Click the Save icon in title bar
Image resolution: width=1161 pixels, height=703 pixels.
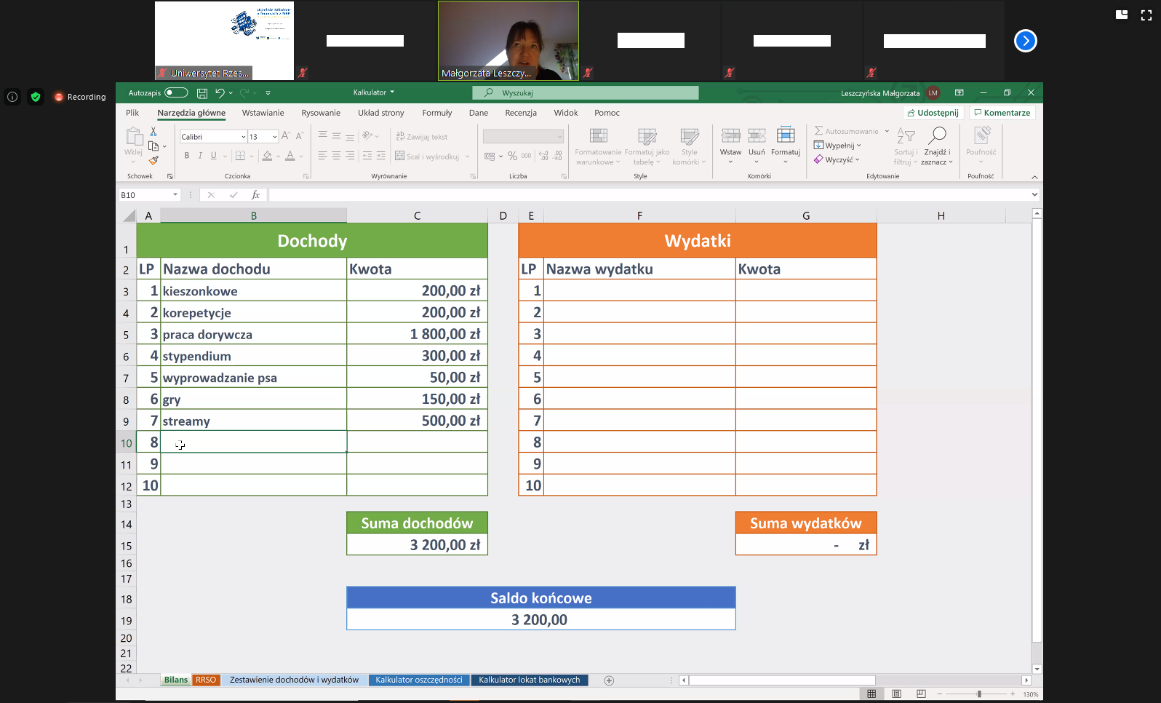[202, 93]
